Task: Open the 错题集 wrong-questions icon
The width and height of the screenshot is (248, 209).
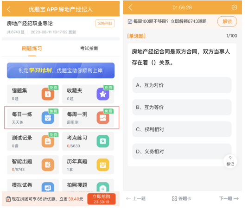Action: (x=48, y=94)
